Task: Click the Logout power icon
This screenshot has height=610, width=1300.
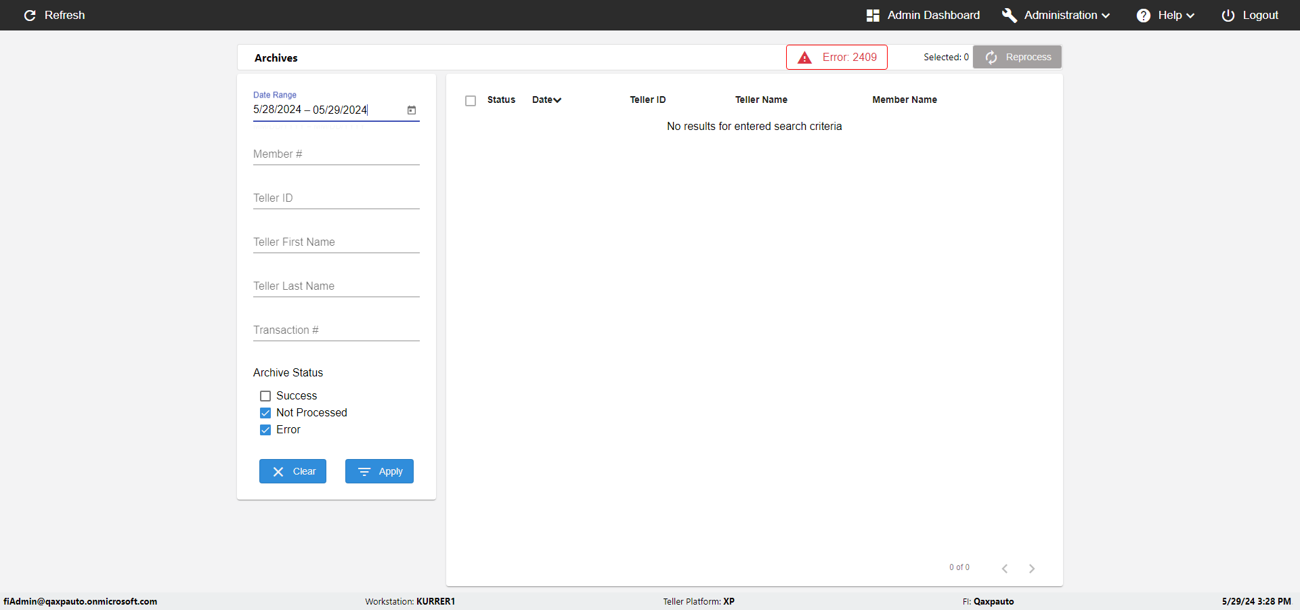Action: coord(1228,15)
